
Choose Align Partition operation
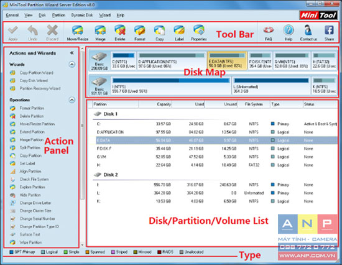[x=25, y=171]
